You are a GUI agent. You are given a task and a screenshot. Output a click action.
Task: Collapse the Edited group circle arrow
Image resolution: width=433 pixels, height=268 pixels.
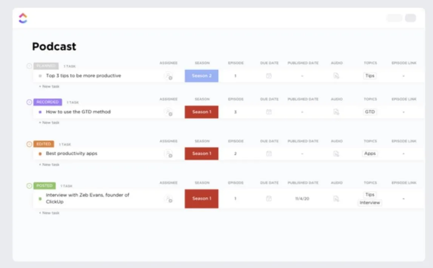[29, 144]
